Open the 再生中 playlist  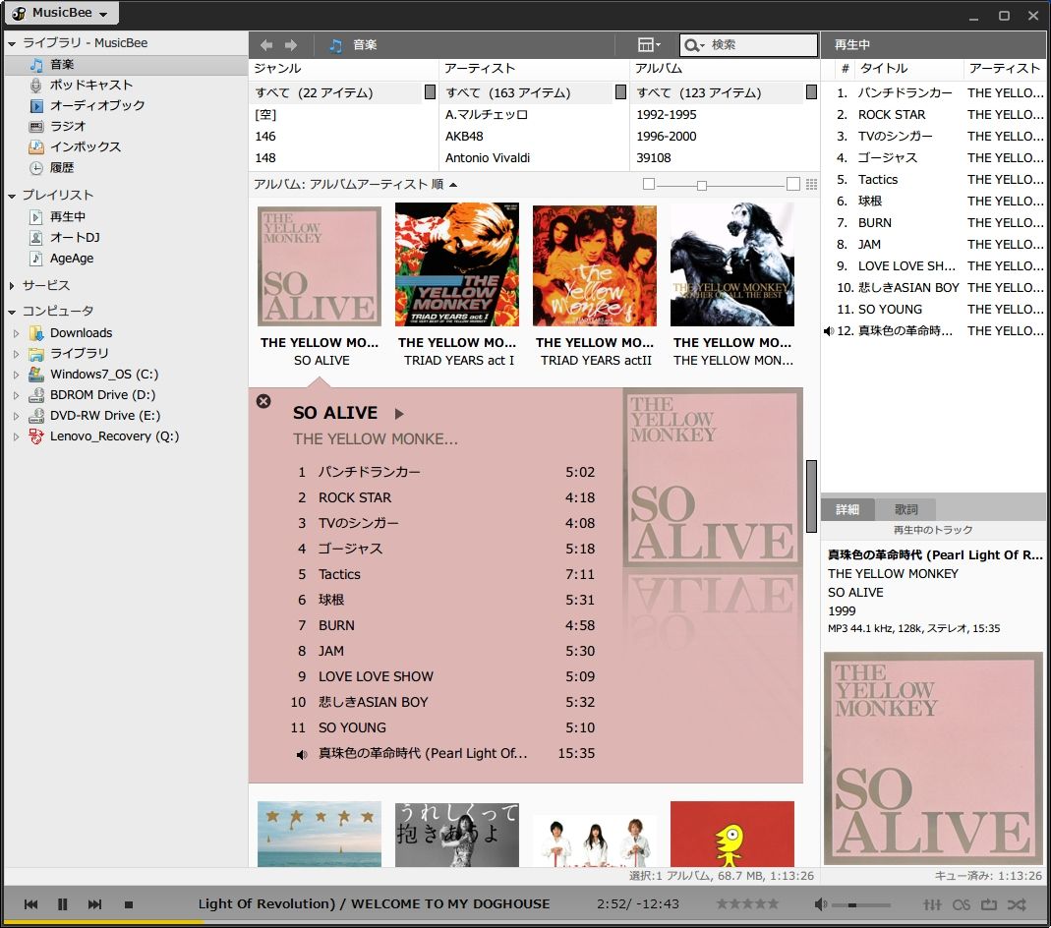tap(68, 216)
